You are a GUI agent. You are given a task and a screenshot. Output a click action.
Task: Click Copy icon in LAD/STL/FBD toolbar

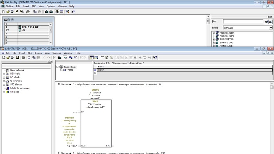34,57
